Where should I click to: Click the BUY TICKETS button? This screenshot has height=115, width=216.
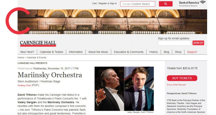(x=182, y=78)
